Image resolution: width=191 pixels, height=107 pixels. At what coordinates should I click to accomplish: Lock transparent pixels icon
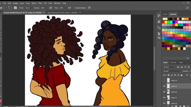(168, 75)
